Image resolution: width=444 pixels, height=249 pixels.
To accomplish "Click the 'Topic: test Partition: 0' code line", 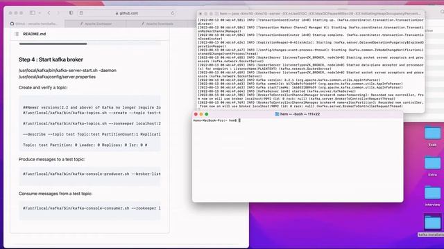I will (x=85, y=145).
